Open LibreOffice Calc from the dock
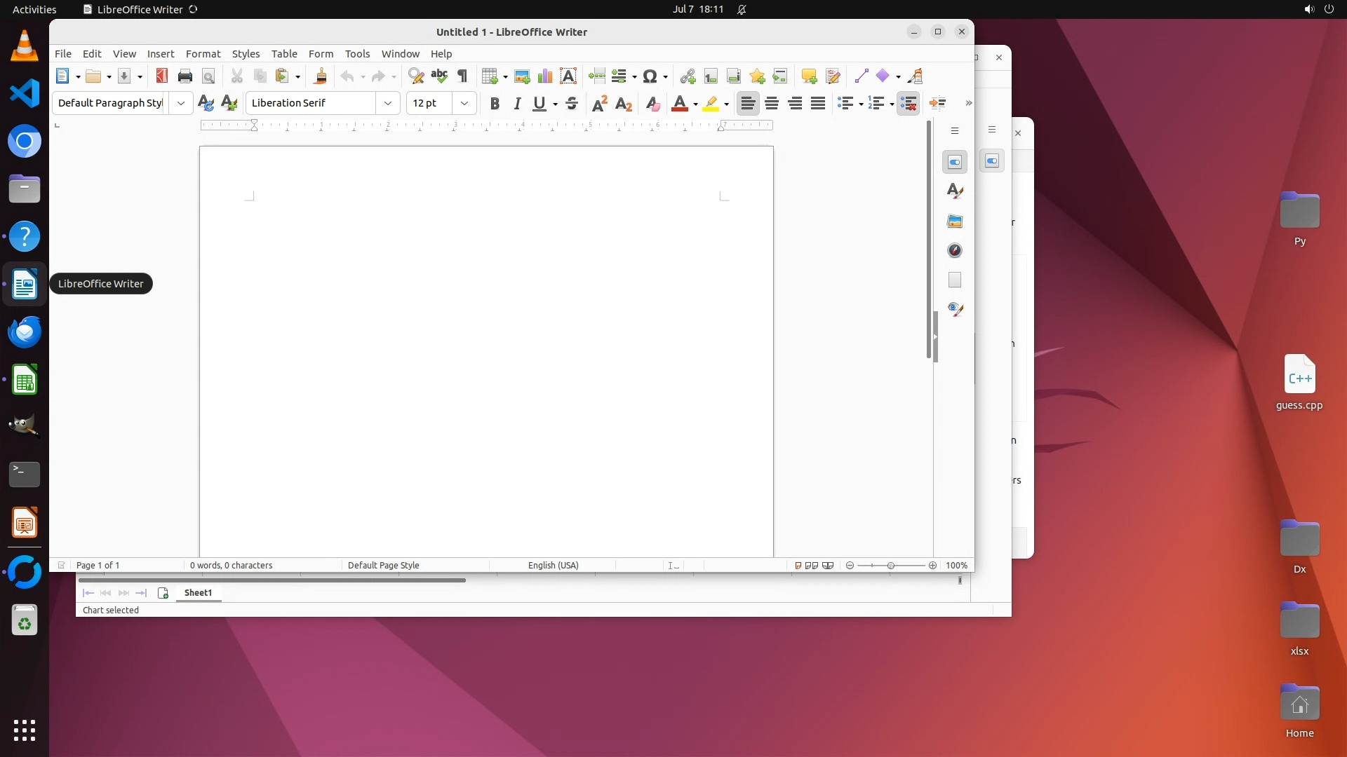1347x757 pixels. (25, 381)
